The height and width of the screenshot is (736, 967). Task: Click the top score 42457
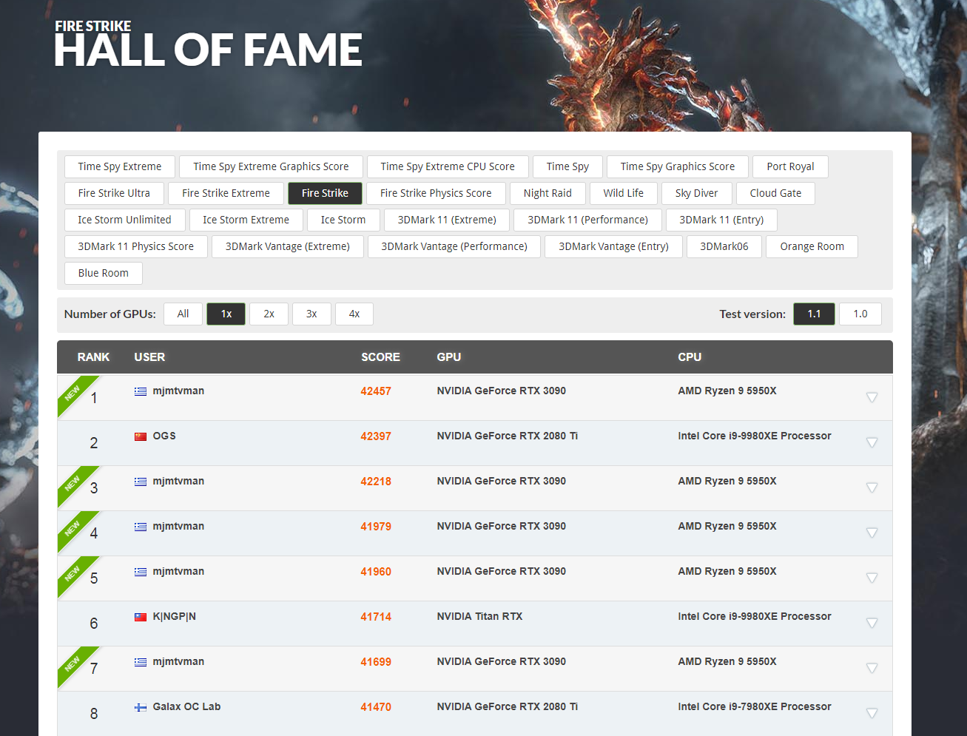[x=376, y=391]
